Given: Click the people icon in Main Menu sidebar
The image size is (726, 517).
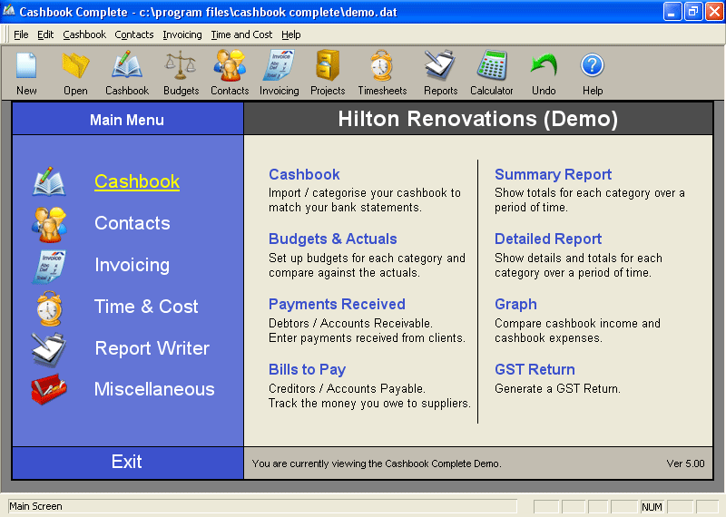Looking at the screenshot, I should point(49,225).
